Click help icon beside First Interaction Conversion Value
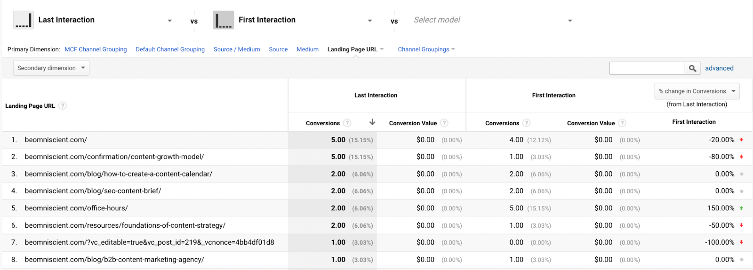This screenshot has width=753, height=270. point(622,123)
